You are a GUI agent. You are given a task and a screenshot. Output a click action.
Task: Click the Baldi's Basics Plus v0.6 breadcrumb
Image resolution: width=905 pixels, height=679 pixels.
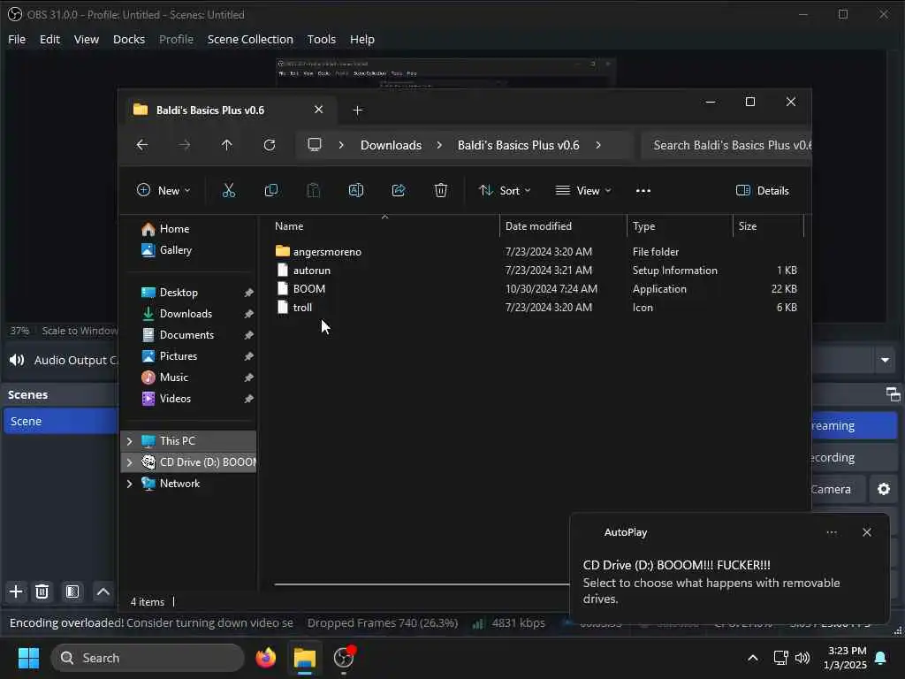pyautogui.click(x=518, y=145)
